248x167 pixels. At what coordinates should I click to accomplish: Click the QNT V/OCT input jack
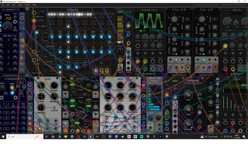[120, 60]
